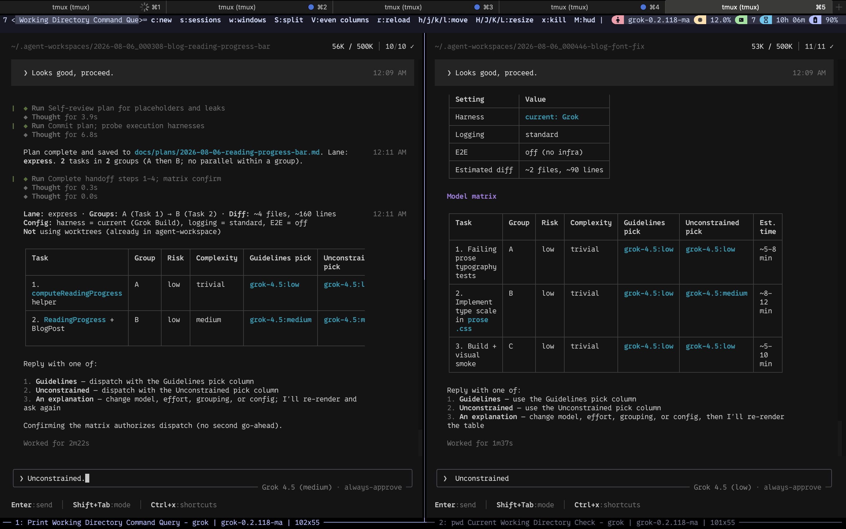Click the blog-font-fix workspace path
Screen dimensions: 846x529
tap(539, 46)
